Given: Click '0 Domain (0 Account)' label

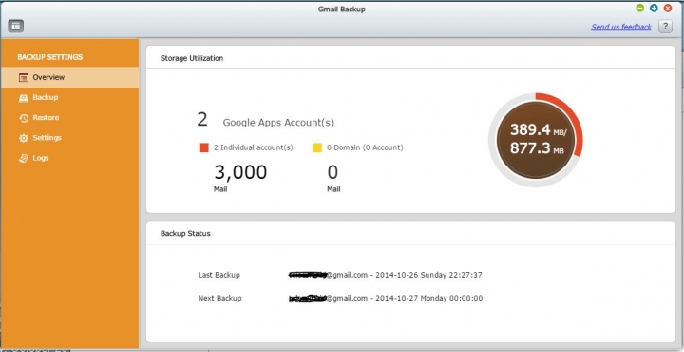Looking at the screenshot, I should [365, 147].
